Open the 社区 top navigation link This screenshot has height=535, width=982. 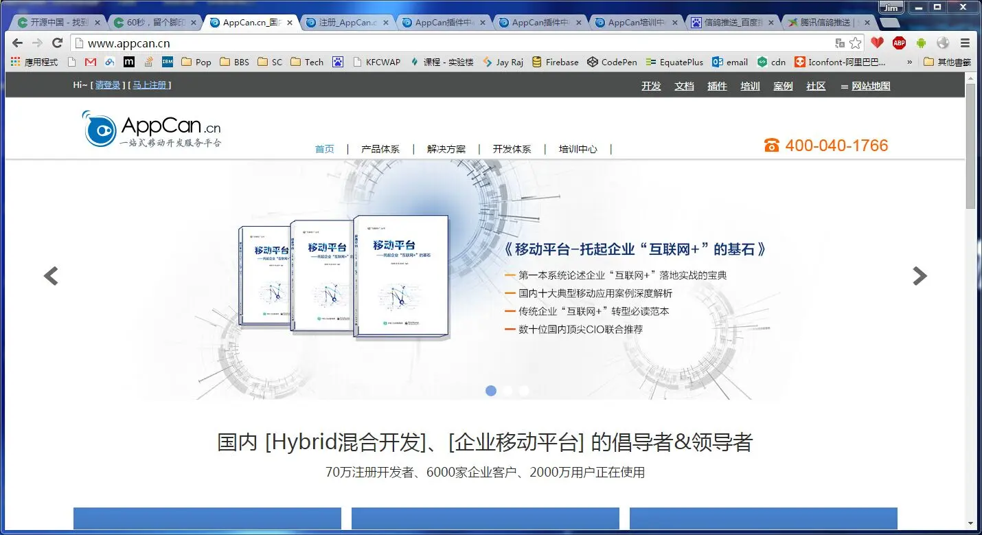tap(816, 86)
